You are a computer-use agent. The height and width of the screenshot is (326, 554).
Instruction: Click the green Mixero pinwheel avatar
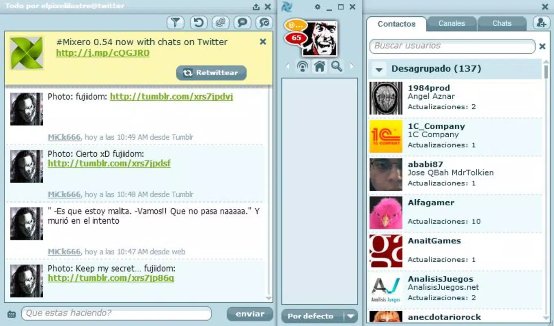[27, 53]
